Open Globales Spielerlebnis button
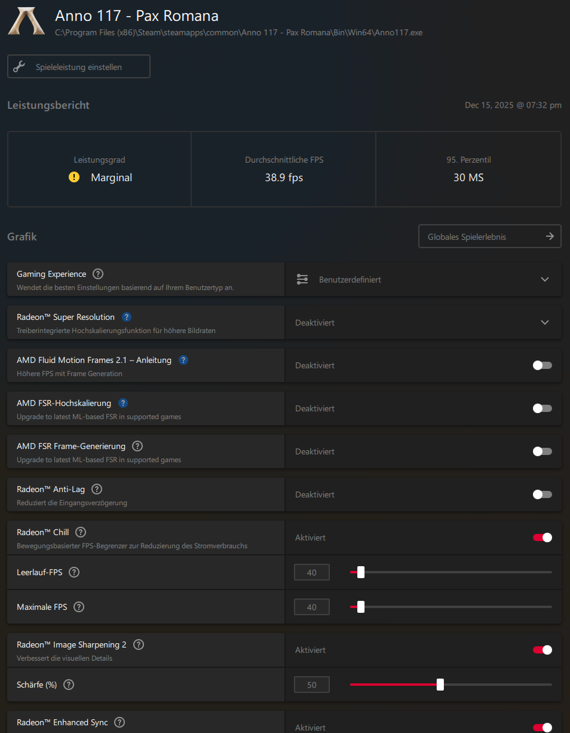The width and height of the screenshot is (570, 733). [x=490, y=236]
